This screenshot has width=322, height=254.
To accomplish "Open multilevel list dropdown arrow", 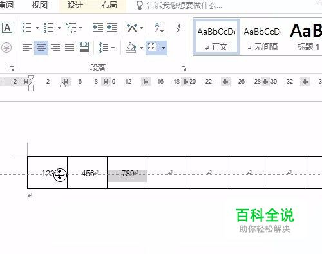I will [80, 28].
